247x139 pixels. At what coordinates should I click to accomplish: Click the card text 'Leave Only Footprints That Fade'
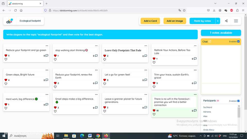(123, 50)
